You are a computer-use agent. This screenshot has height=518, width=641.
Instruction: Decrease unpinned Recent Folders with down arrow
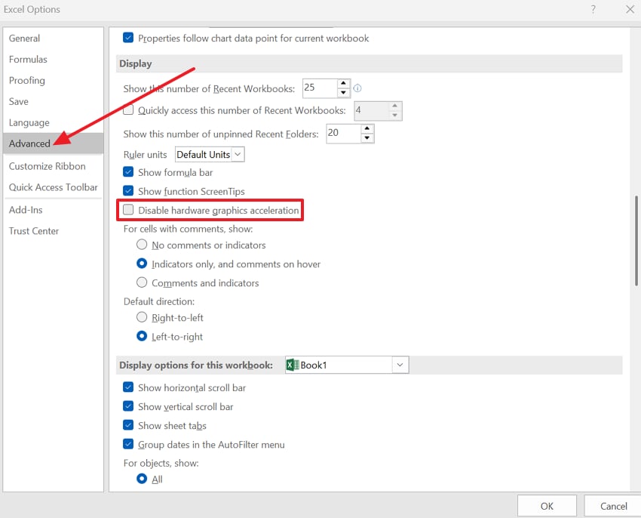coord(367,138)
